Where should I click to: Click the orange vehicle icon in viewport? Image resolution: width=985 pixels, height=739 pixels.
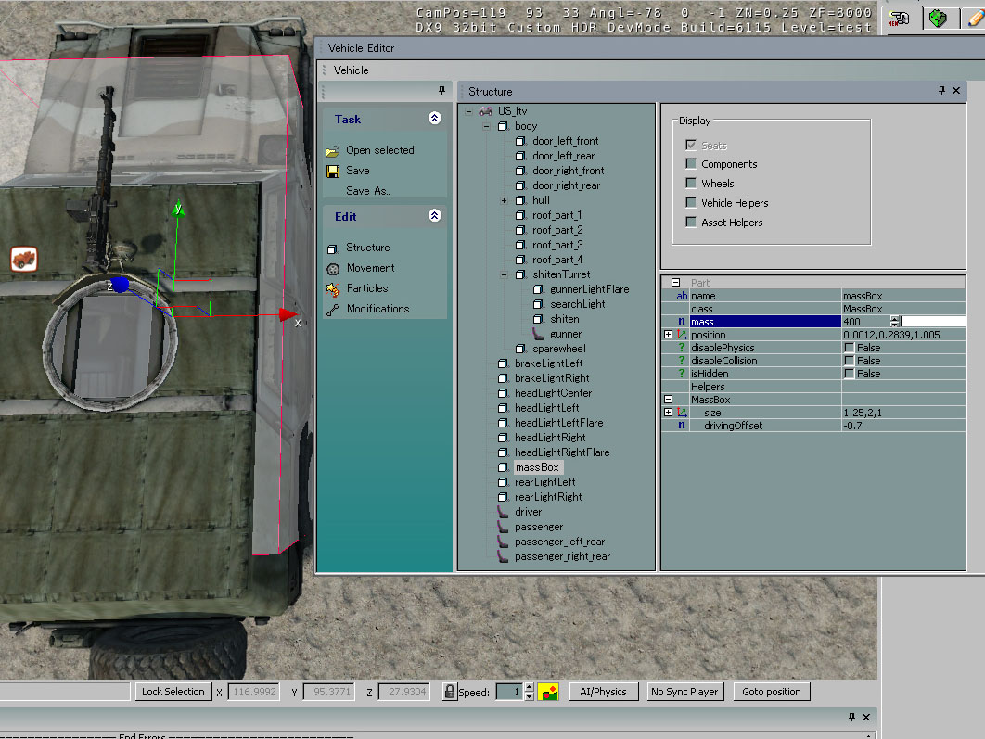coord(24,259)
